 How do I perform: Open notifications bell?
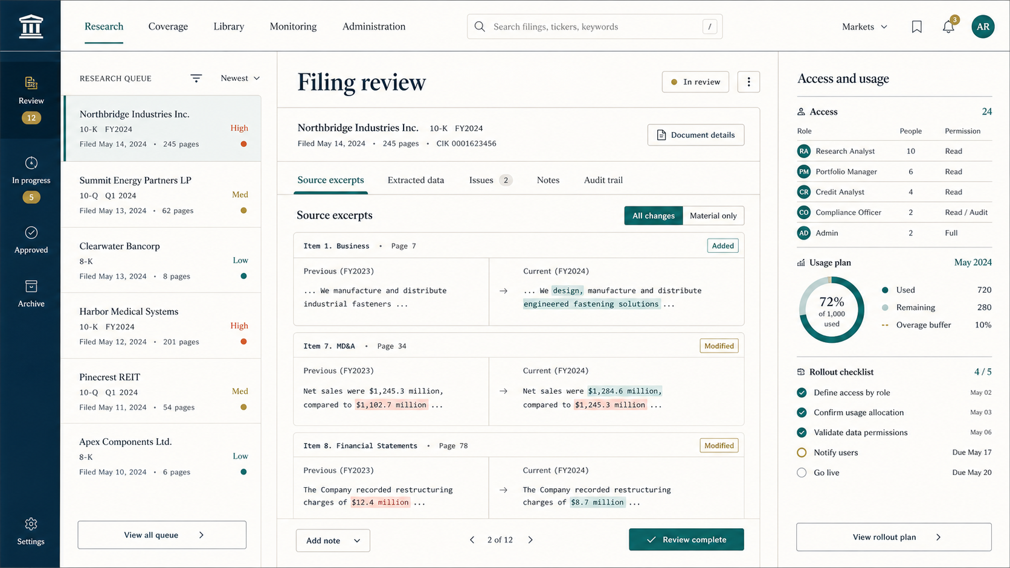point(948,27)
